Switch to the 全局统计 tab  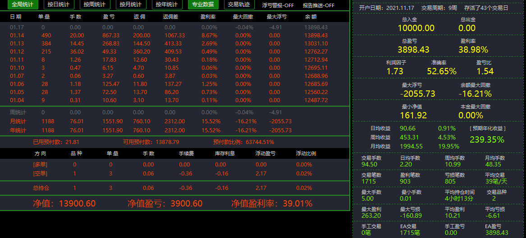tap(23, 4)
